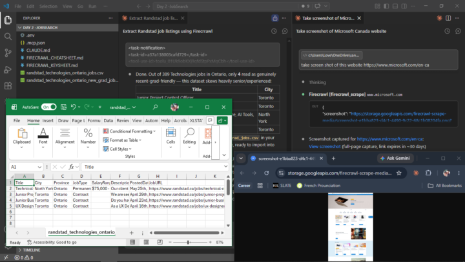
Task: Toggle the AutoSave switch off
Action: point(49,107)
